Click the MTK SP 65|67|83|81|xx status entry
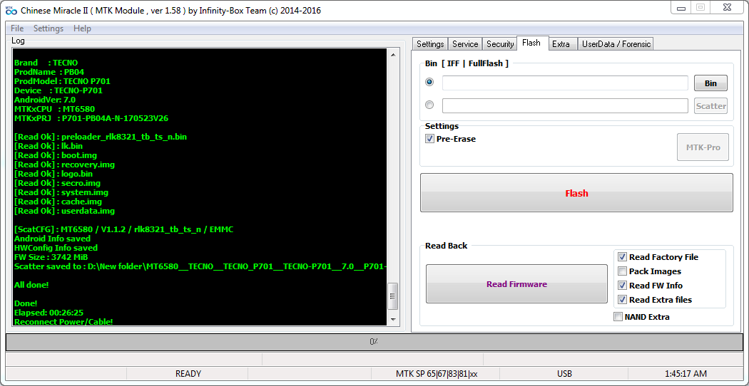 pyautogui.click(x=436, y=374)
